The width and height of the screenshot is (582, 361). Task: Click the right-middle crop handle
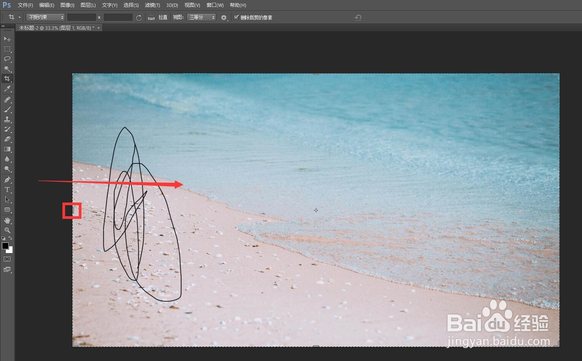click(559, 210)
